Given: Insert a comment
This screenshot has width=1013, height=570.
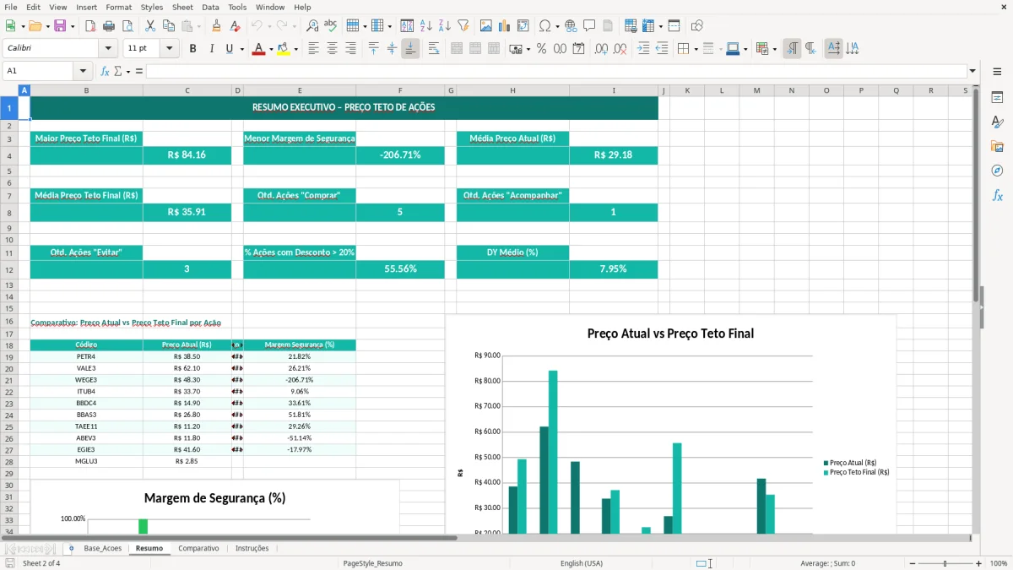Looking at the screenshot, I should coord(589,26).
